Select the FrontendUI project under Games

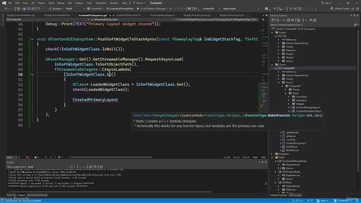tap(288, 68)
